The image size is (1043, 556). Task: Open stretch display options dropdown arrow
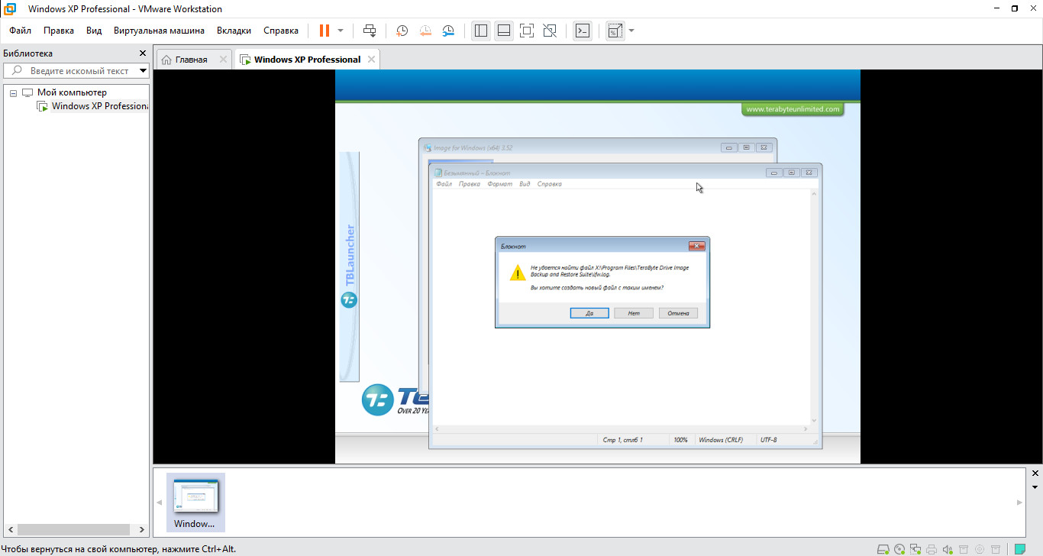[631, 31]
